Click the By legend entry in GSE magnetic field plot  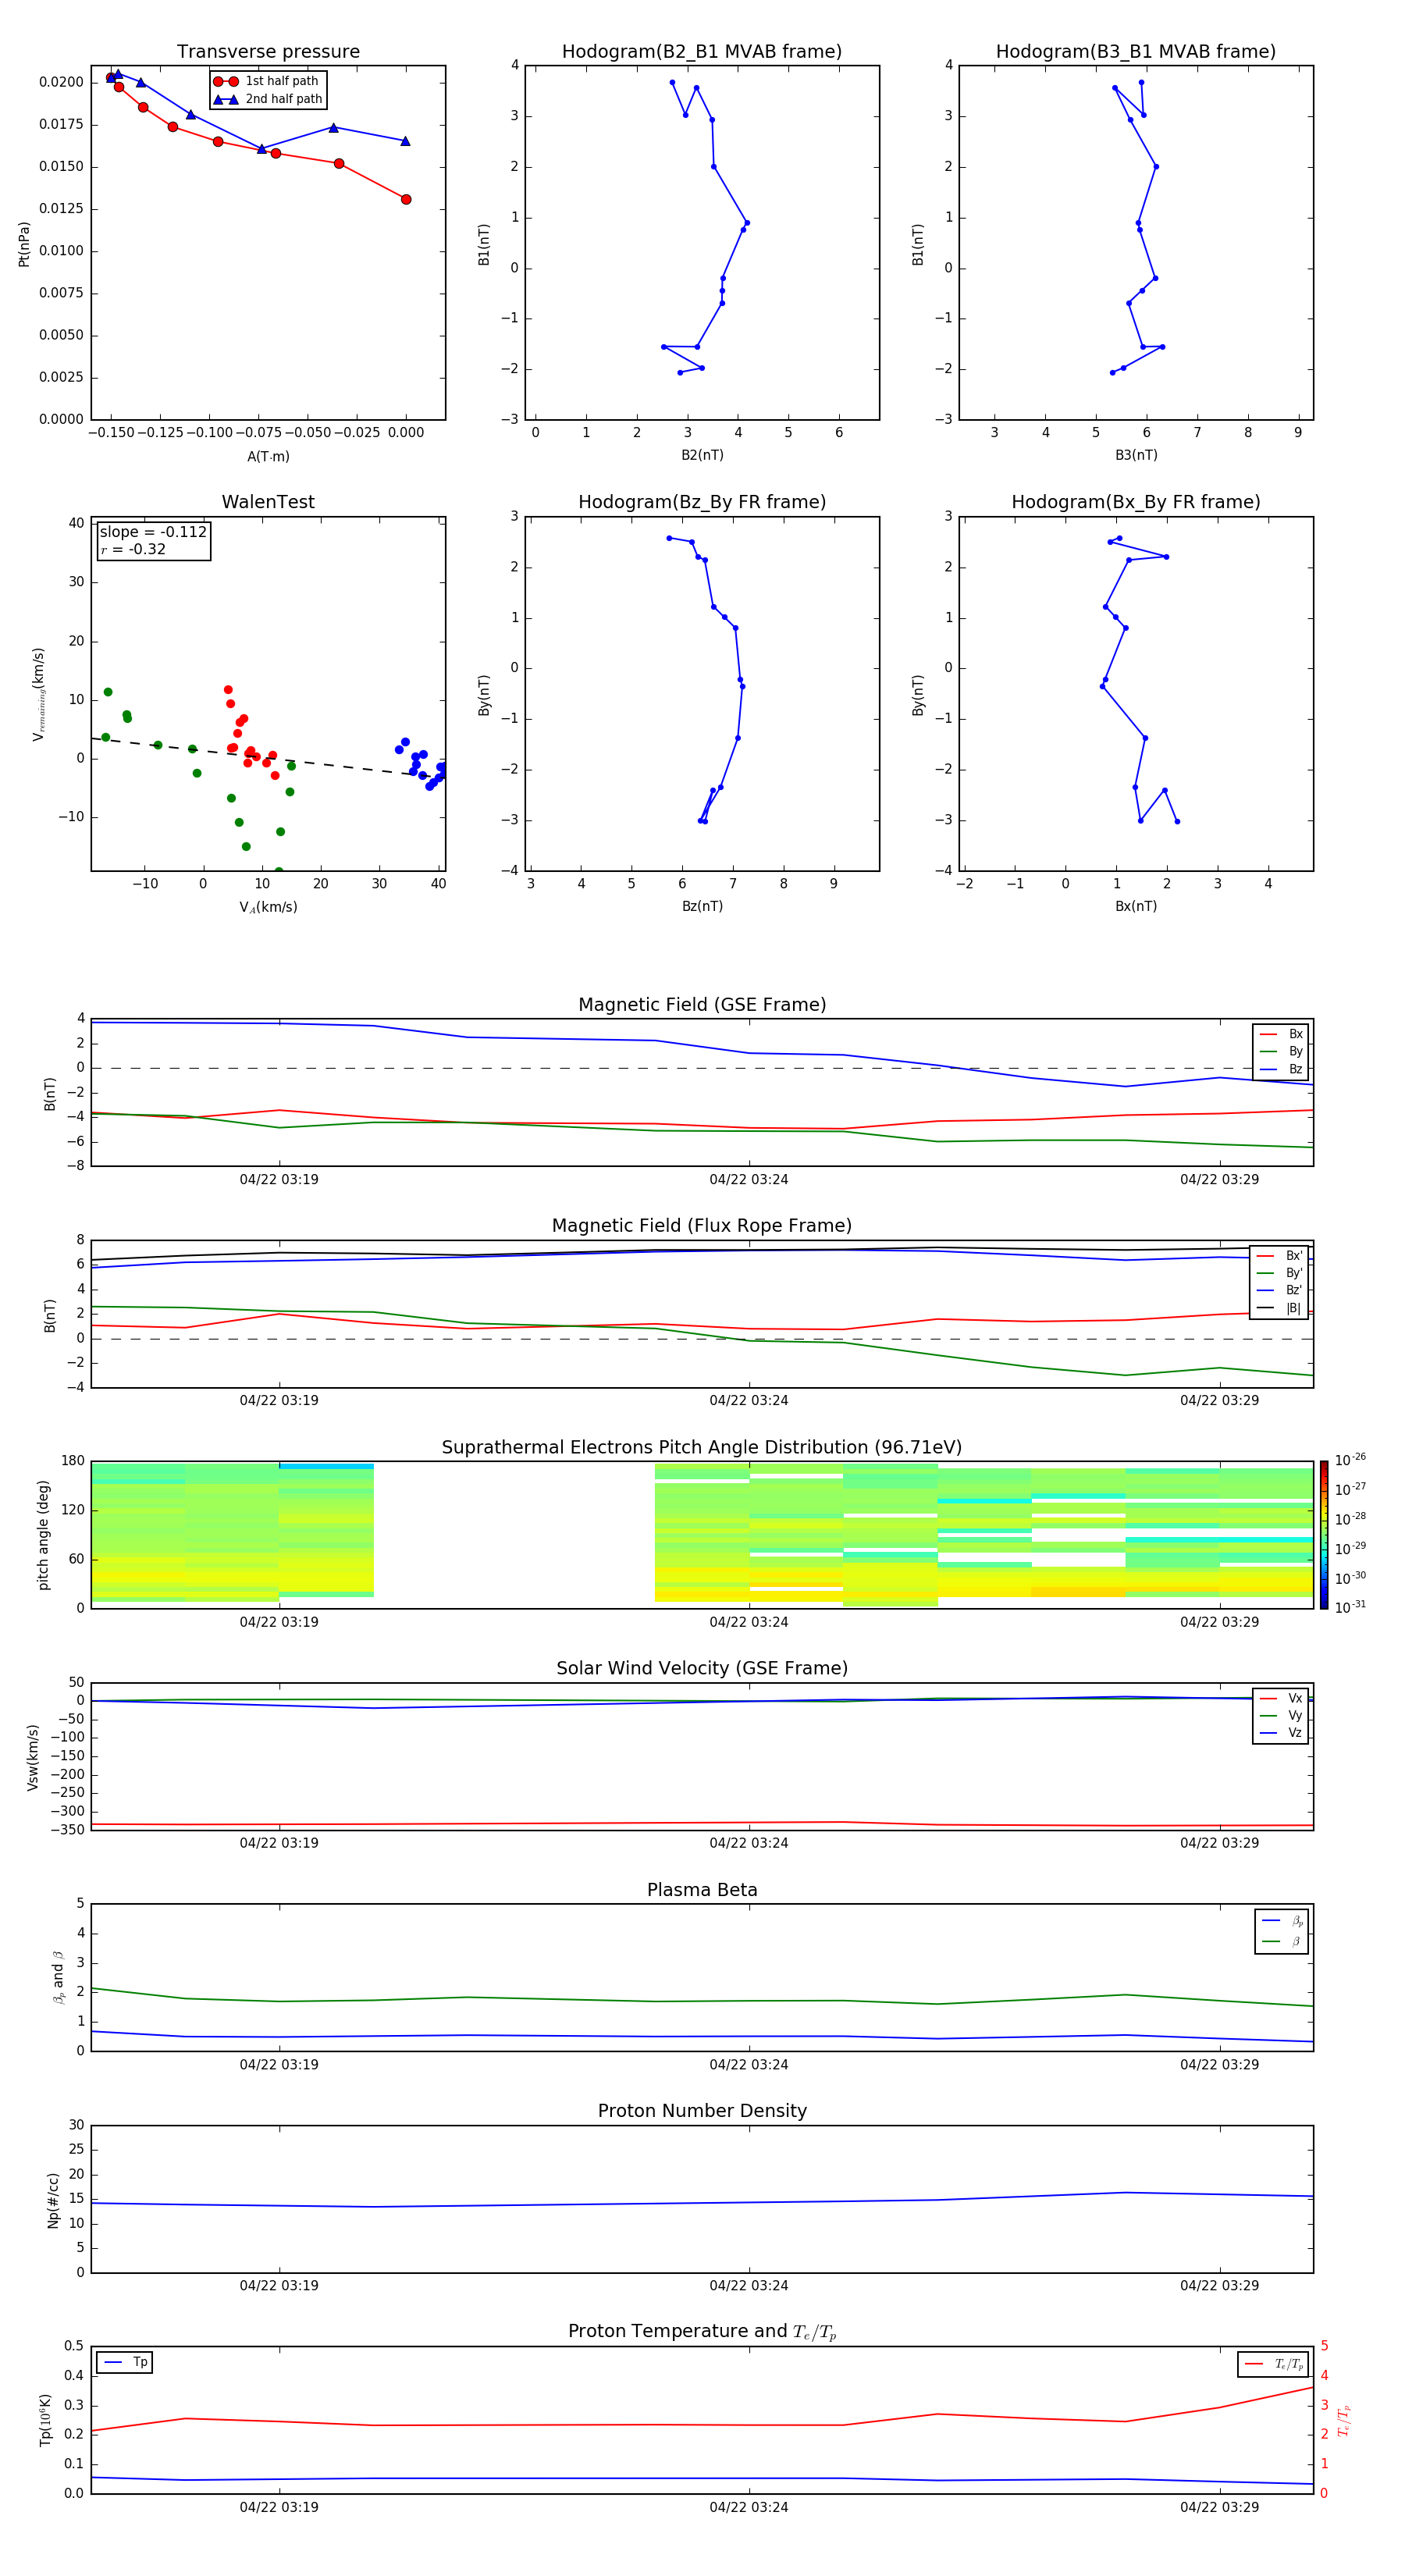[1281, 1051]
